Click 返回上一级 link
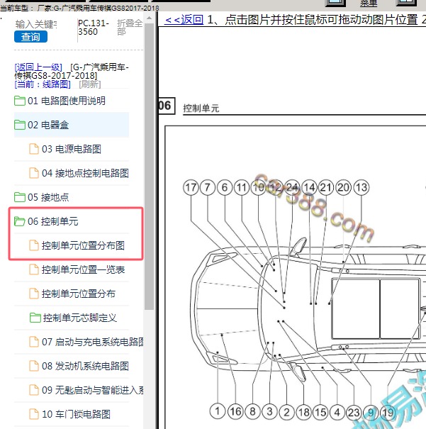The height and width of the screenshot is (429, 426). pos(38,67)
